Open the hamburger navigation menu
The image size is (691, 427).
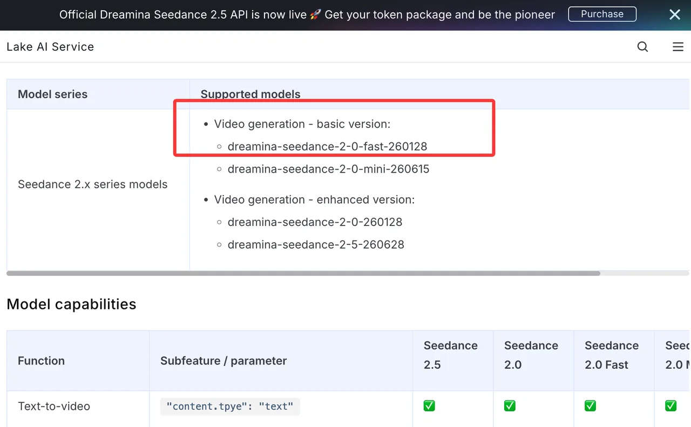pos(678,47)
